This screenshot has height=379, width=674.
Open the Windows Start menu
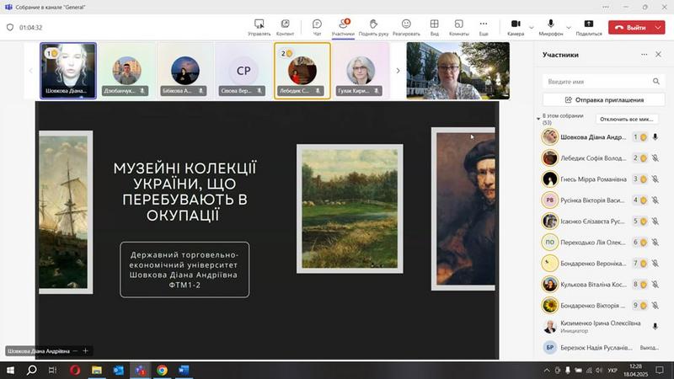[10, 370]
